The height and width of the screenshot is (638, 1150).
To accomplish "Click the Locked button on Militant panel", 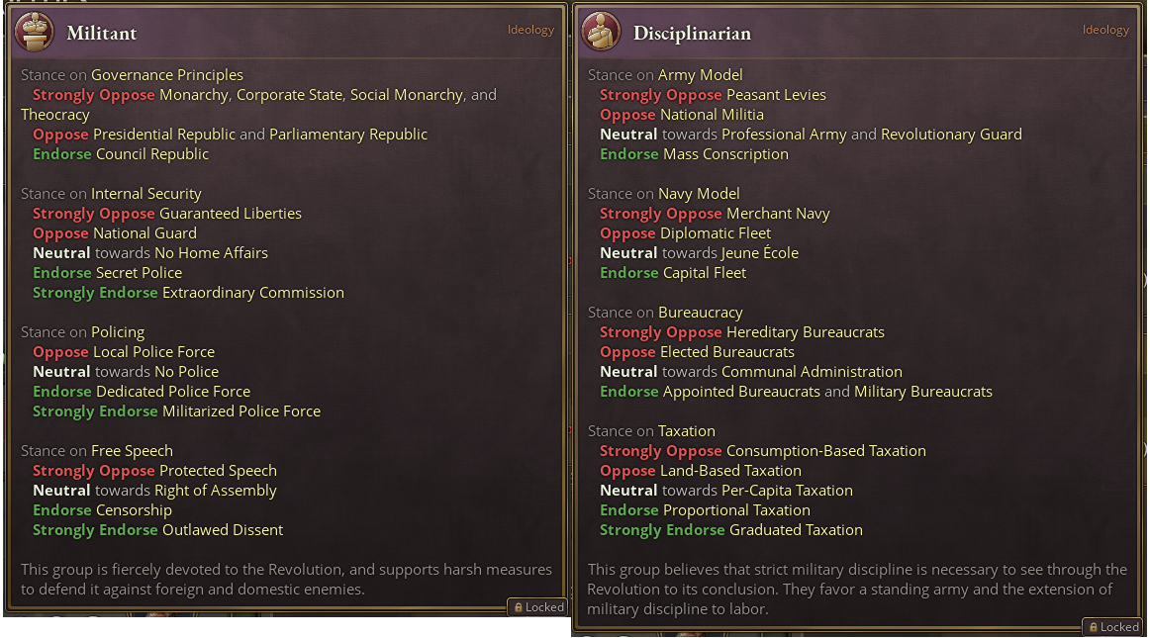I will [x=537, y=607].
